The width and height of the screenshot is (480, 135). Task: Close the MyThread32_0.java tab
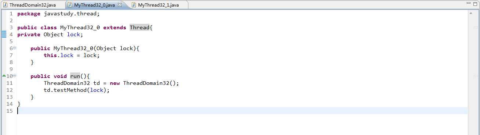tap(119, 5)
